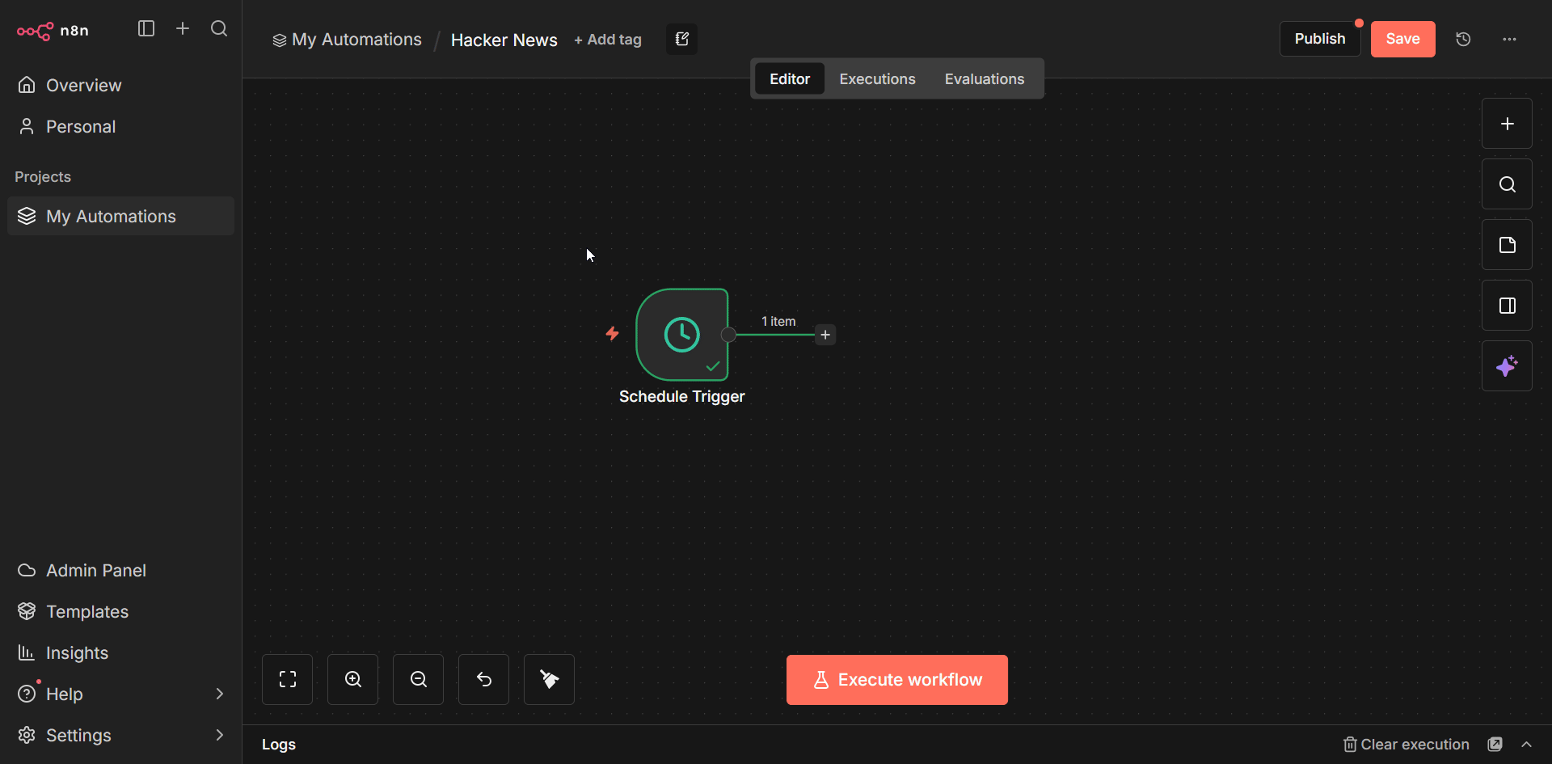This screenshot has height=764, width=1552.
Task: Open the Logs panel header
Action: click(279, 745)
